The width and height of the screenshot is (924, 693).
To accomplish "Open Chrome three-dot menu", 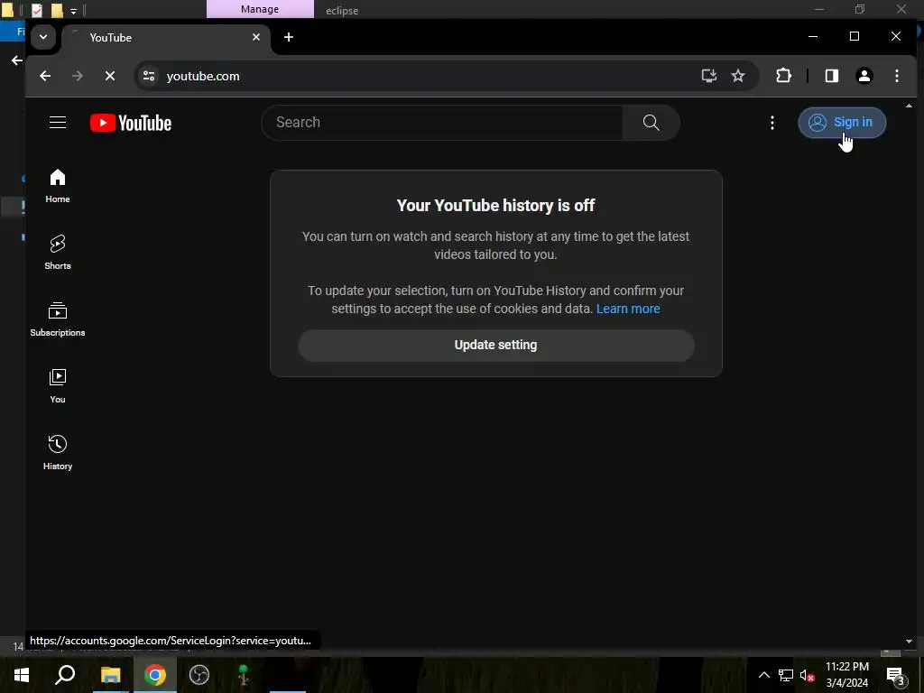I will (896, 76).
